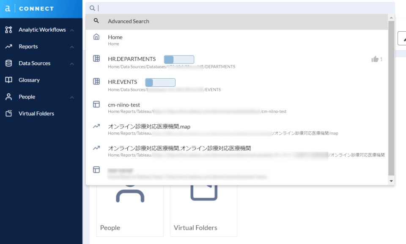Viewport: 406px width, 244px height.
Task: Collapse the Analytic Workflows menu chevron
Action: tap(72, 30)
